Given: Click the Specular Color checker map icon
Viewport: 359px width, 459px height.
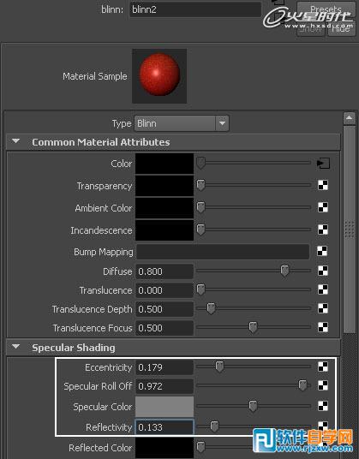Looking at the screenshot, I should point(323,406).
